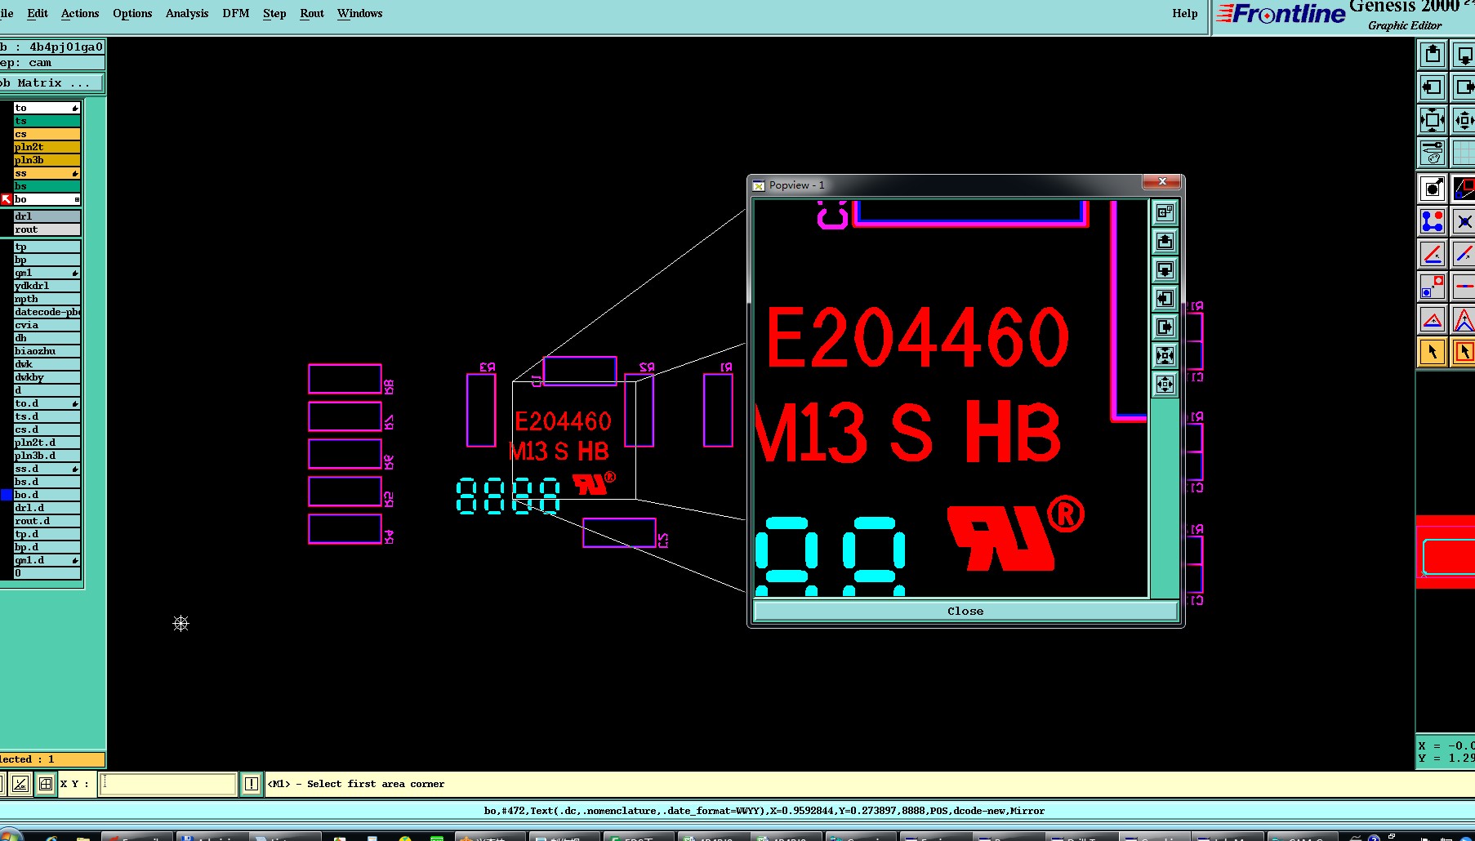Select the blue-square to red-square move tool
This screenshot has width=1475, height=841.
(1433, 287)
